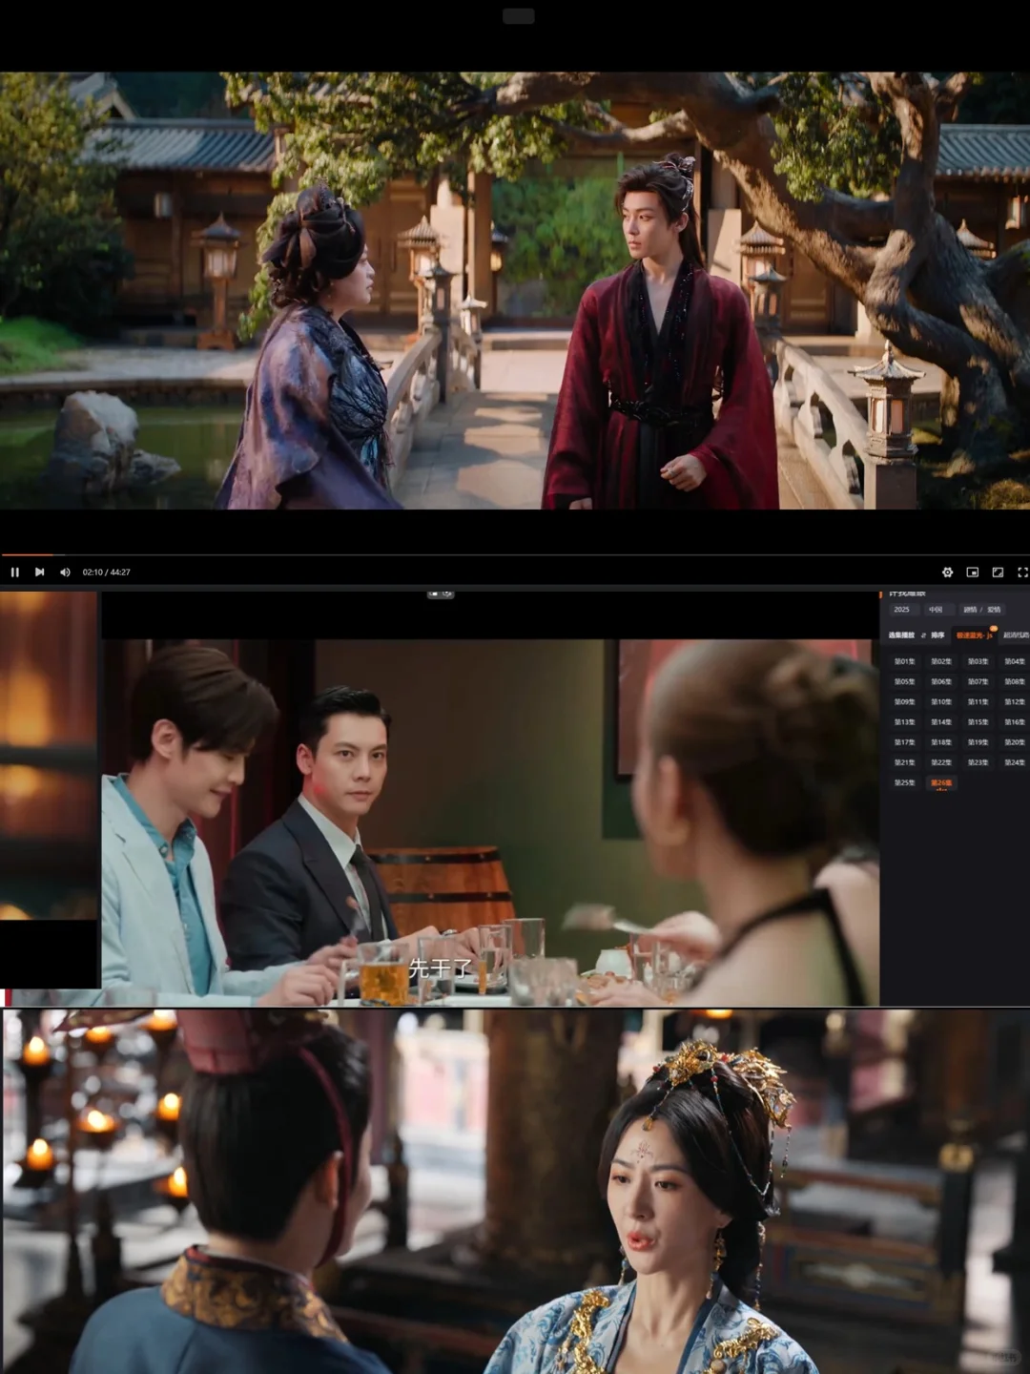
Task: Play episode 第03集
Action: pos(978,661)
